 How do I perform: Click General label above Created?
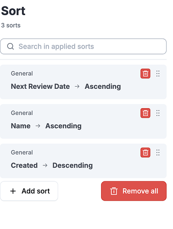(22, 153)
